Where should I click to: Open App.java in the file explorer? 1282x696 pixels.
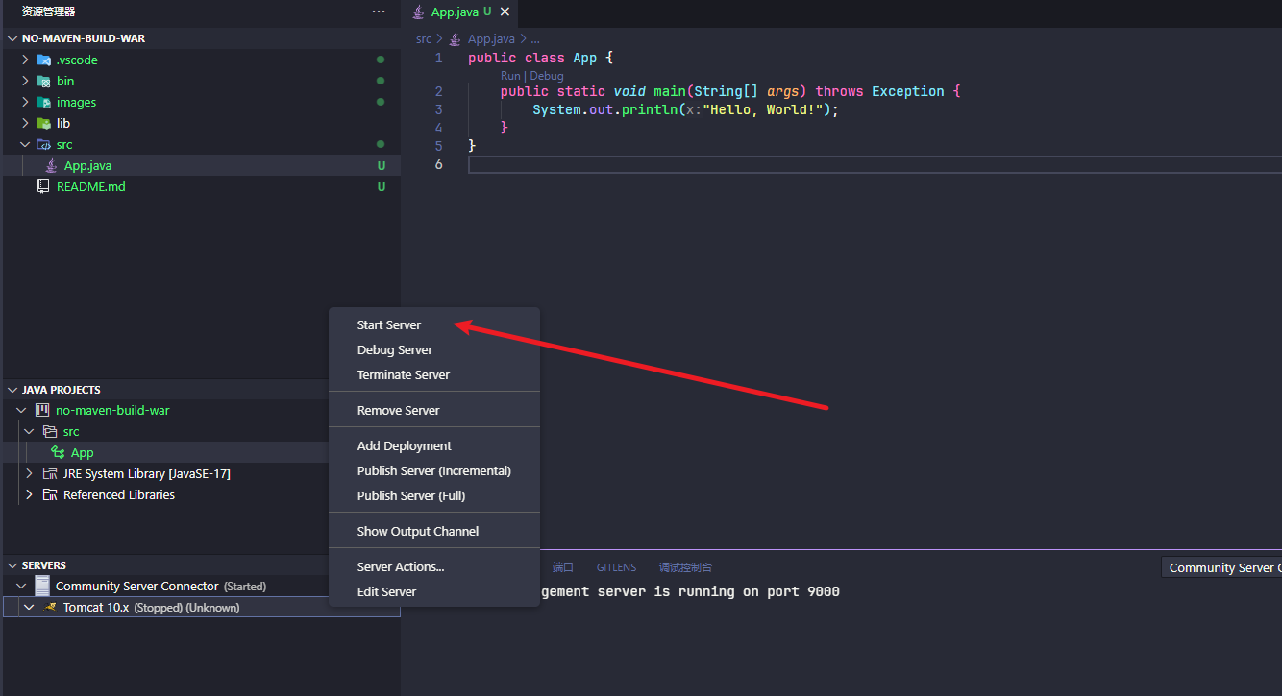point(87,165)
